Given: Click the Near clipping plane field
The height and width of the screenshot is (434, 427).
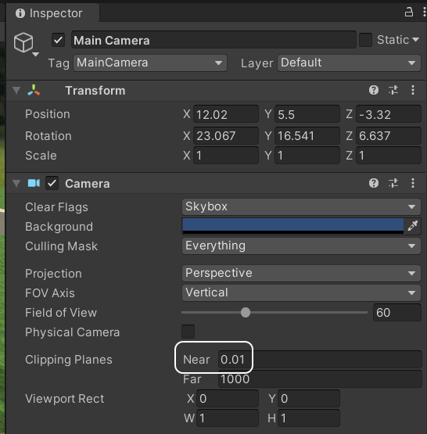Looking at the screenshot, I should [x=320, y=359].
